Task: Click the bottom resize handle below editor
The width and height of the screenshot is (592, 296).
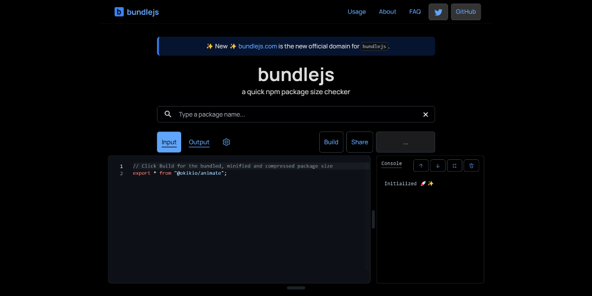Action: pos(296,288)
